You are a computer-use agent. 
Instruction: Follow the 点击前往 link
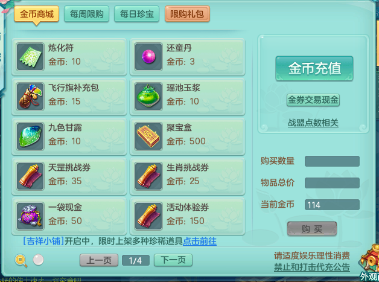tap(200, 242)
